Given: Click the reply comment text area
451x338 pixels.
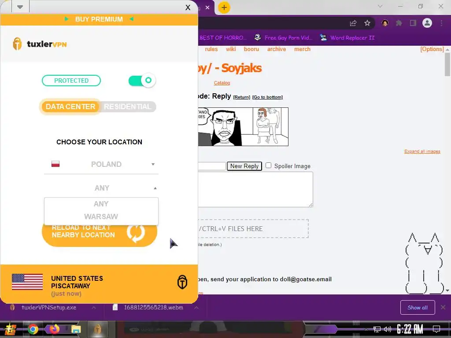Looking at the screenshot, I should [255, 189].
